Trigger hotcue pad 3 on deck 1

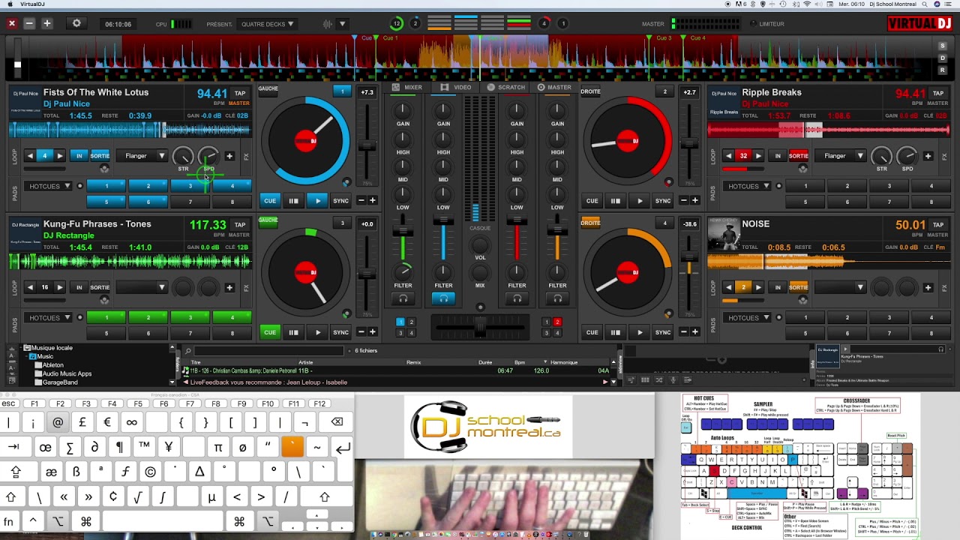(190, 186)
